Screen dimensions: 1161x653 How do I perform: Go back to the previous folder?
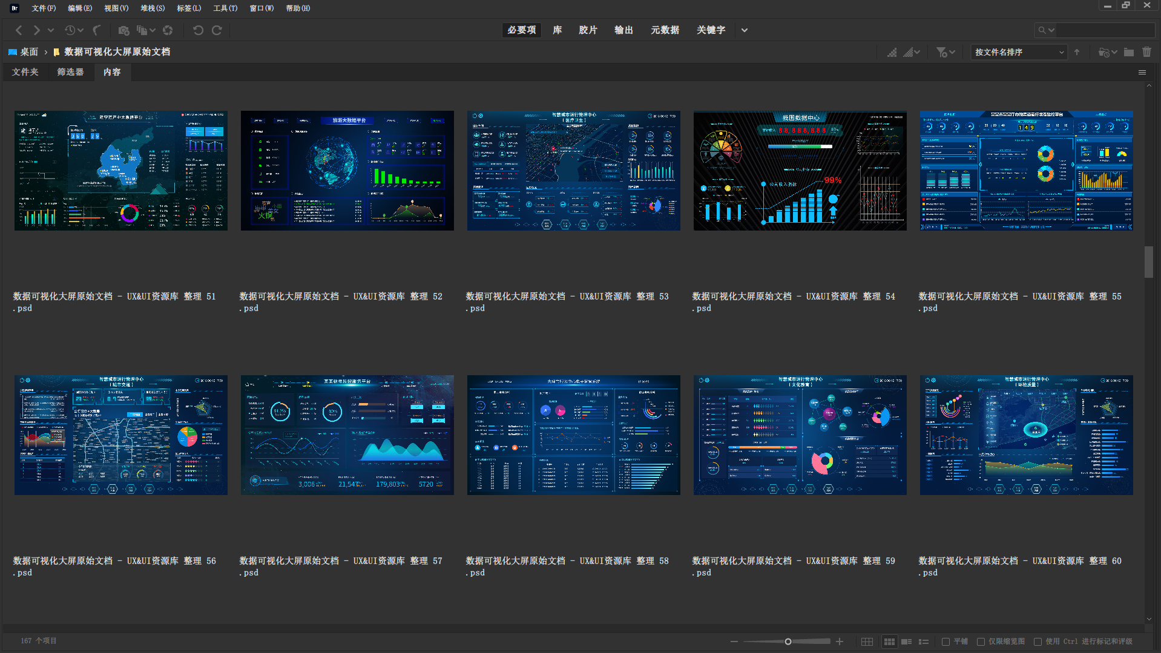pyautogui.click(x=19, y=30)
